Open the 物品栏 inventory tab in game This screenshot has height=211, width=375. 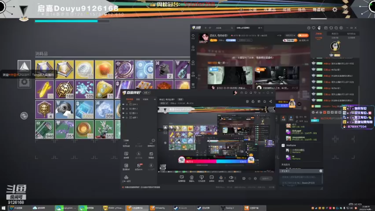pyautogui.click(x=319, y=10)
